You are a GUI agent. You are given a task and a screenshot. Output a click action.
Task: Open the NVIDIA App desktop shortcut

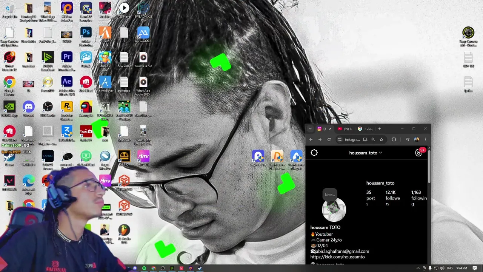[9, 109]
